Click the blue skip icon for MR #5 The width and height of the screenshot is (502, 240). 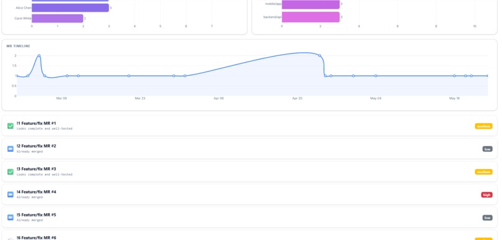[x=10, y=218]
